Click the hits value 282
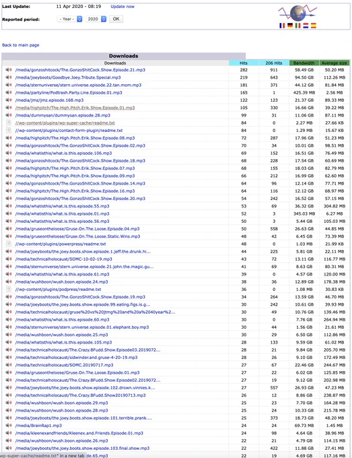Viewport: 352px width, 458px height. coord(244,70)
